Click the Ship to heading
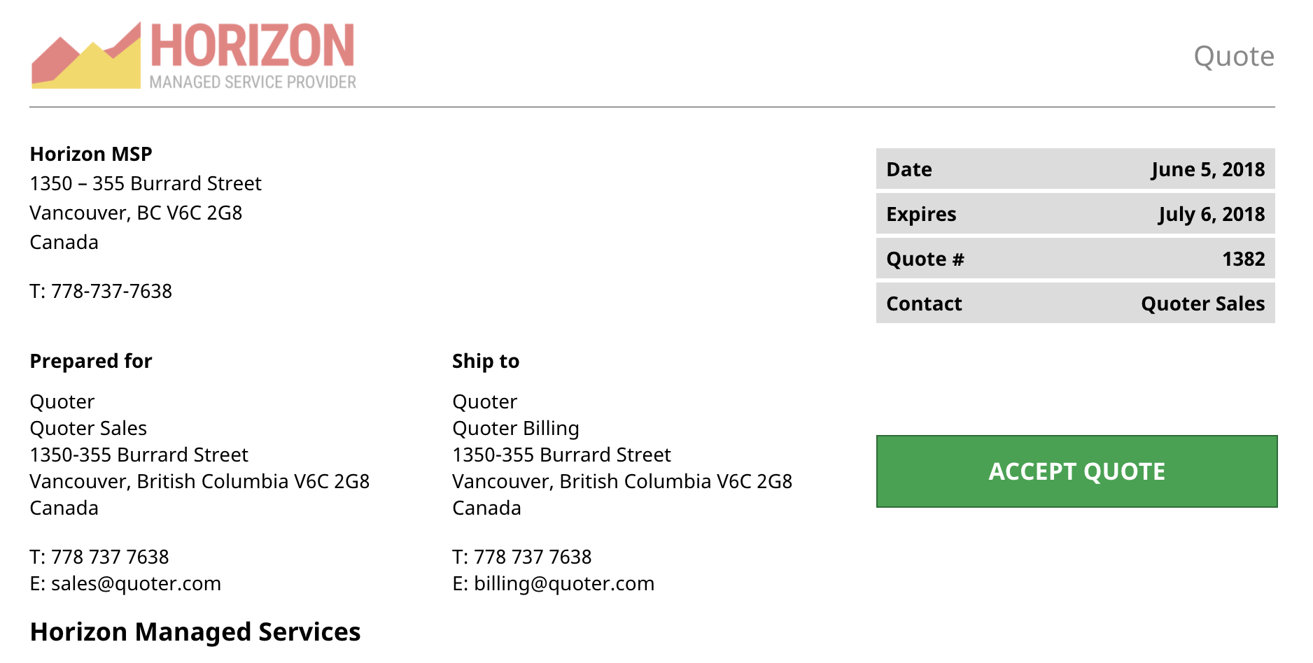Viewport: 1313px width, 663px height. (x=486, y=361)
